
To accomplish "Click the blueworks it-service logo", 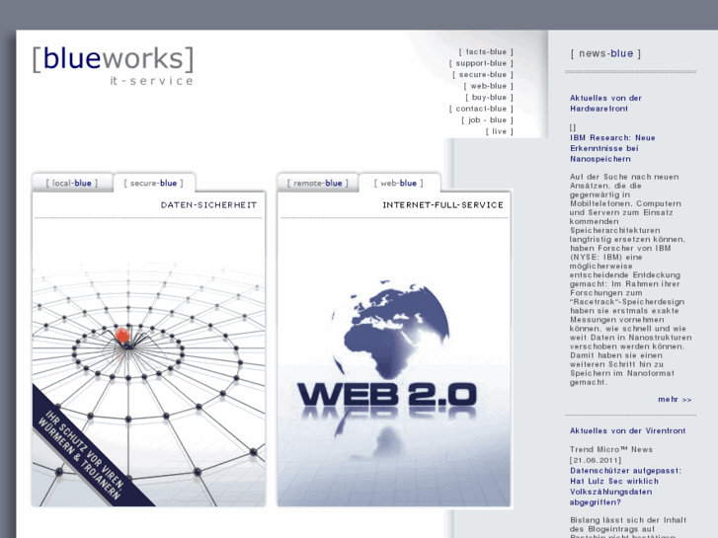I will (113, 65).
